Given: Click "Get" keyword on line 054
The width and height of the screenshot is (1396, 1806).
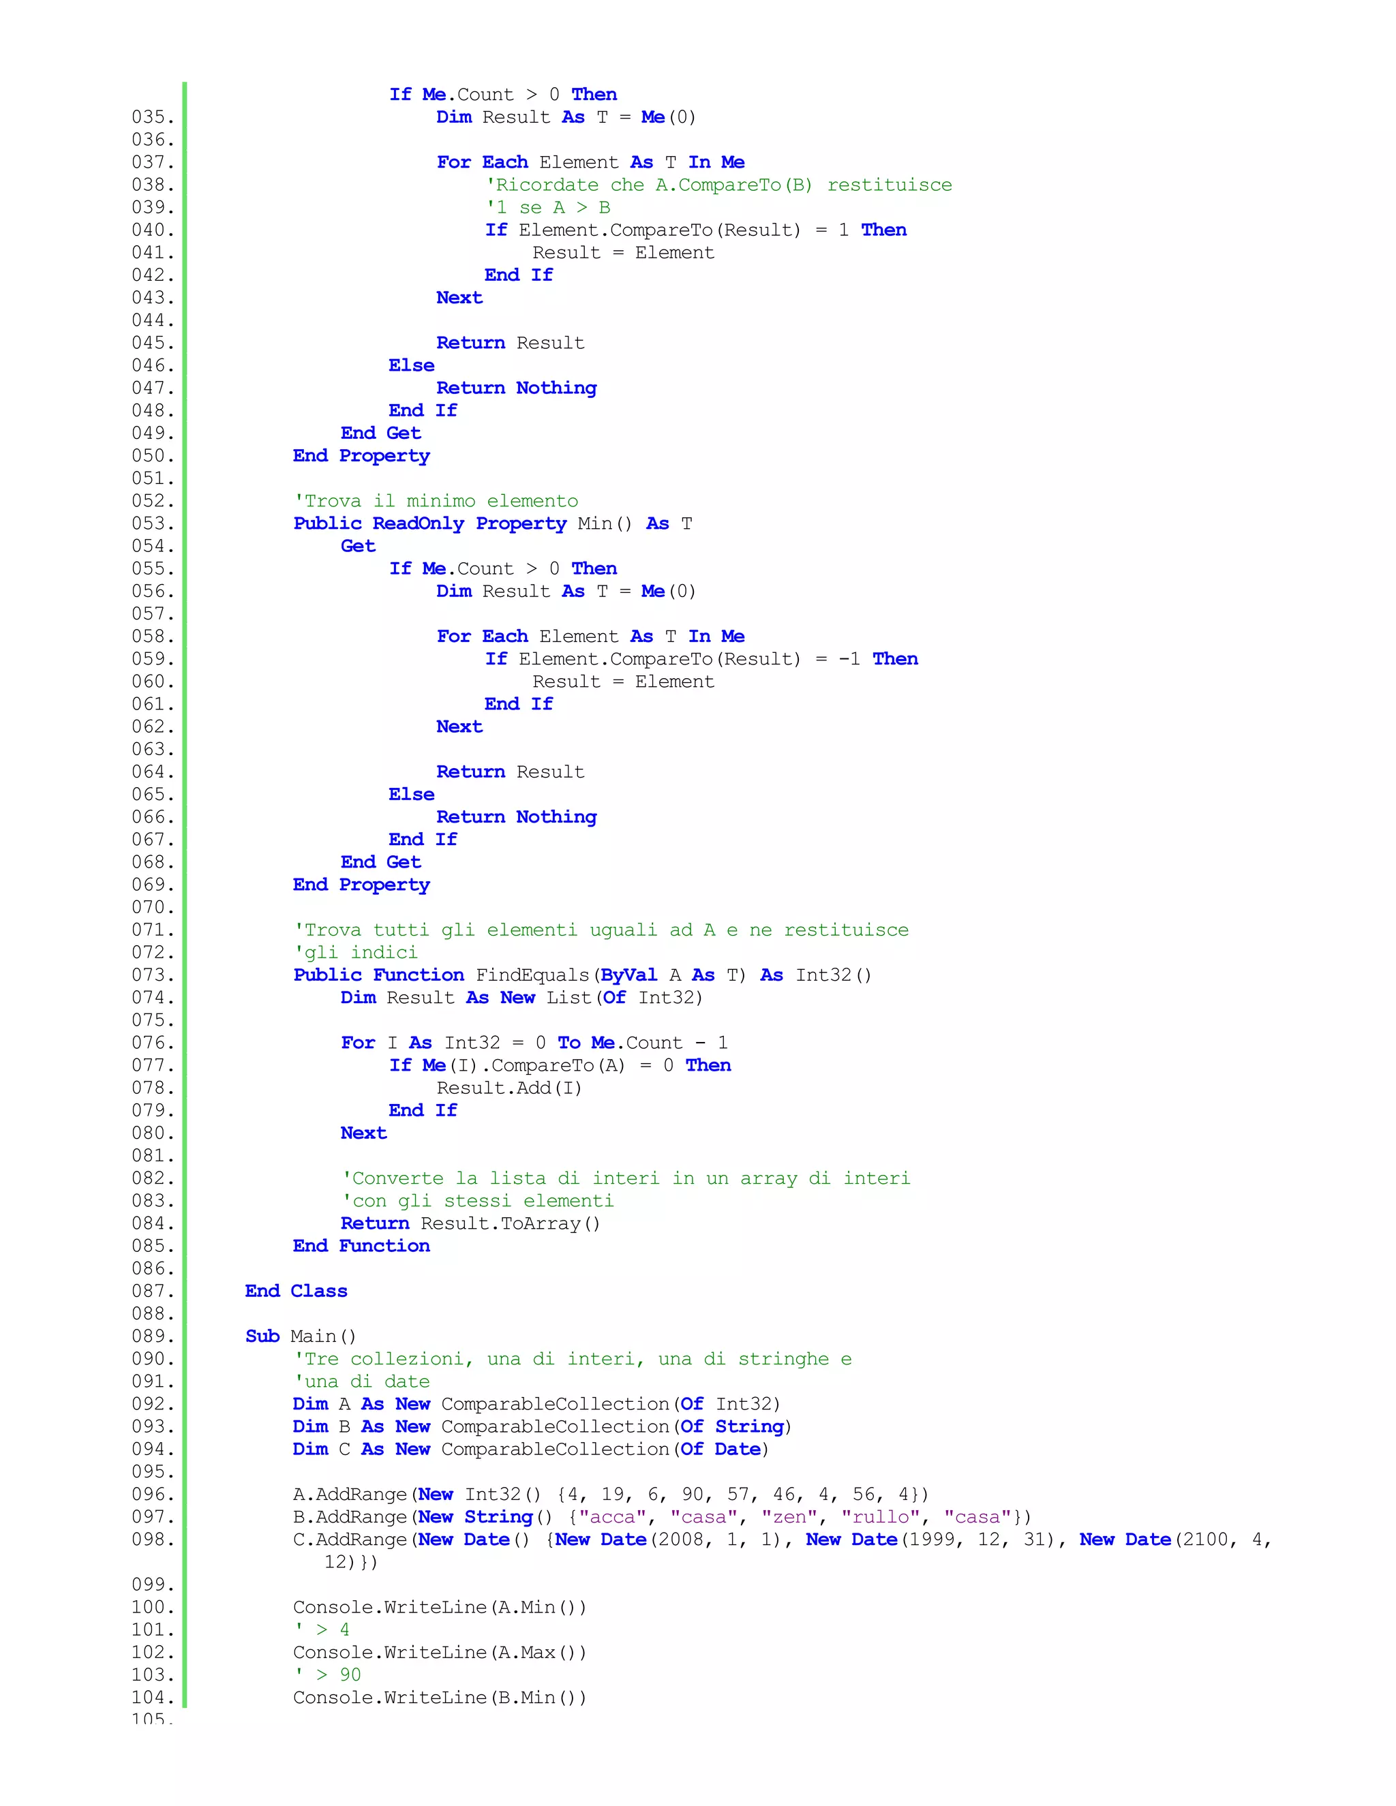Looking at the screenshot, I should point(358,546).
